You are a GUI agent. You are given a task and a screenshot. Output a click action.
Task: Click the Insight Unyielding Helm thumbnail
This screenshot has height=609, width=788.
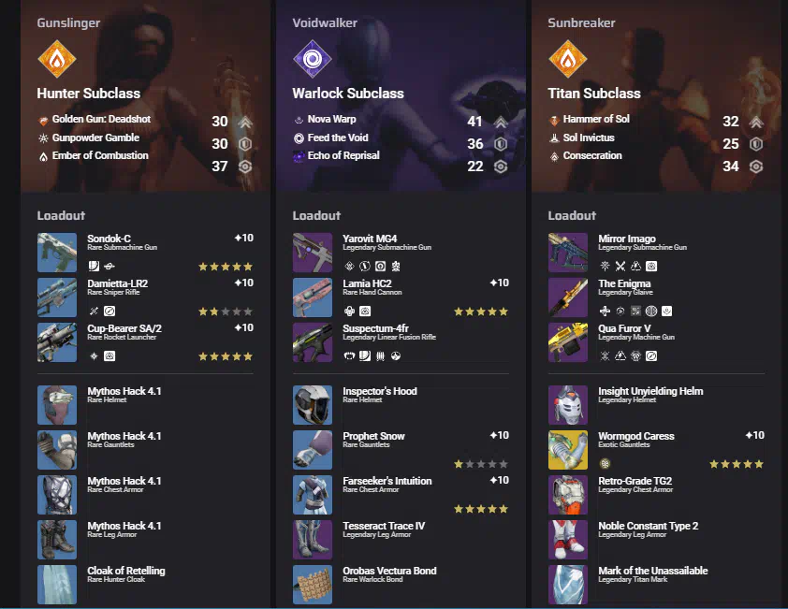568,405
